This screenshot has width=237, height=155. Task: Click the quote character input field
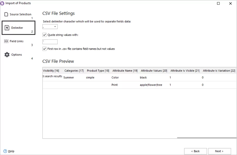50,42
